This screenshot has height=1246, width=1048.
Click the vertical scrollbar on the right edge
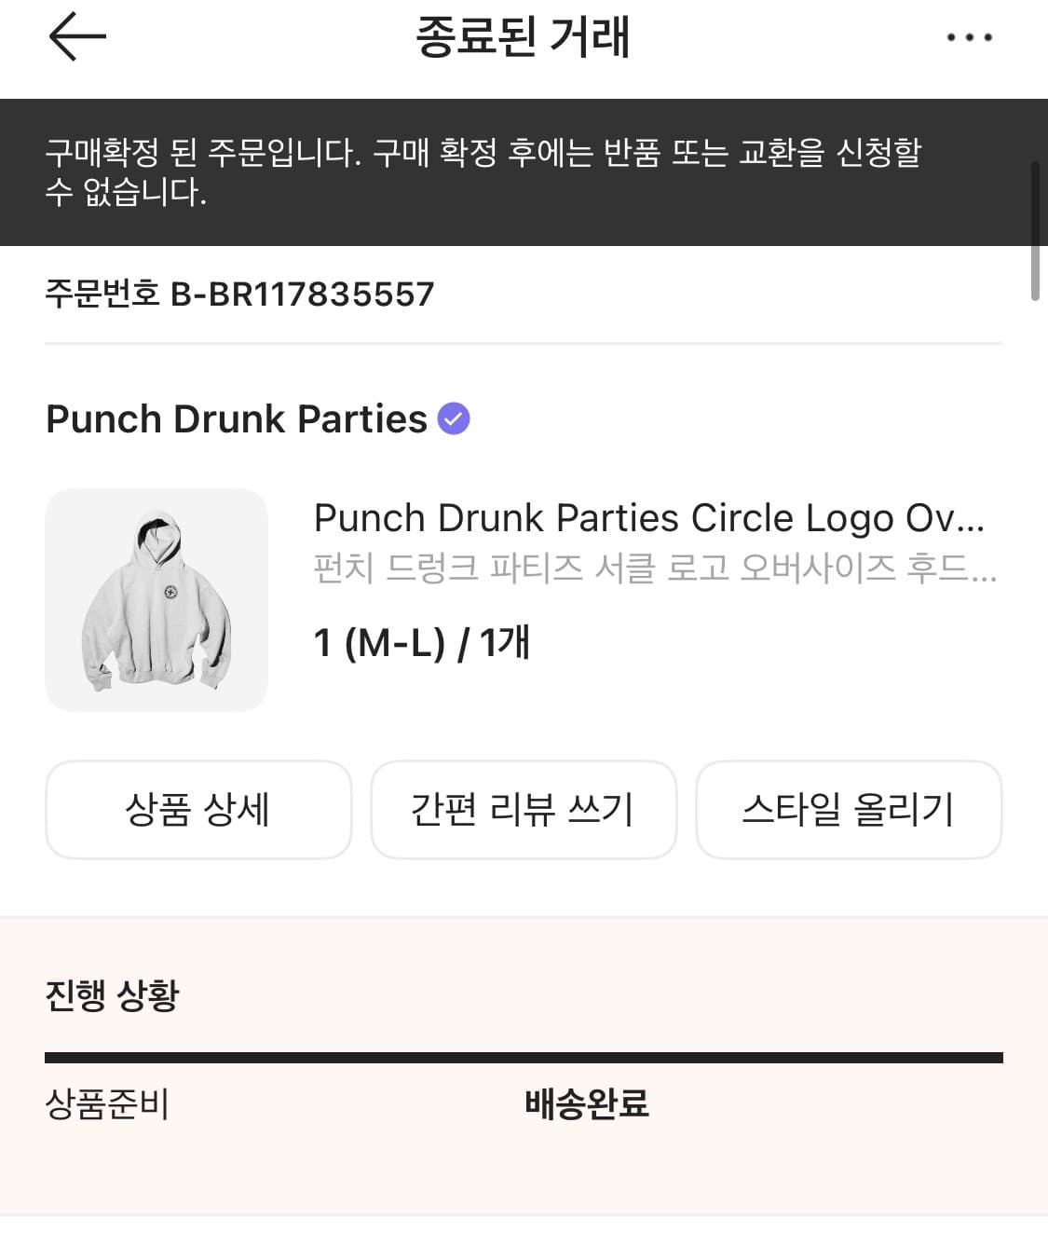pos(1035,231)
